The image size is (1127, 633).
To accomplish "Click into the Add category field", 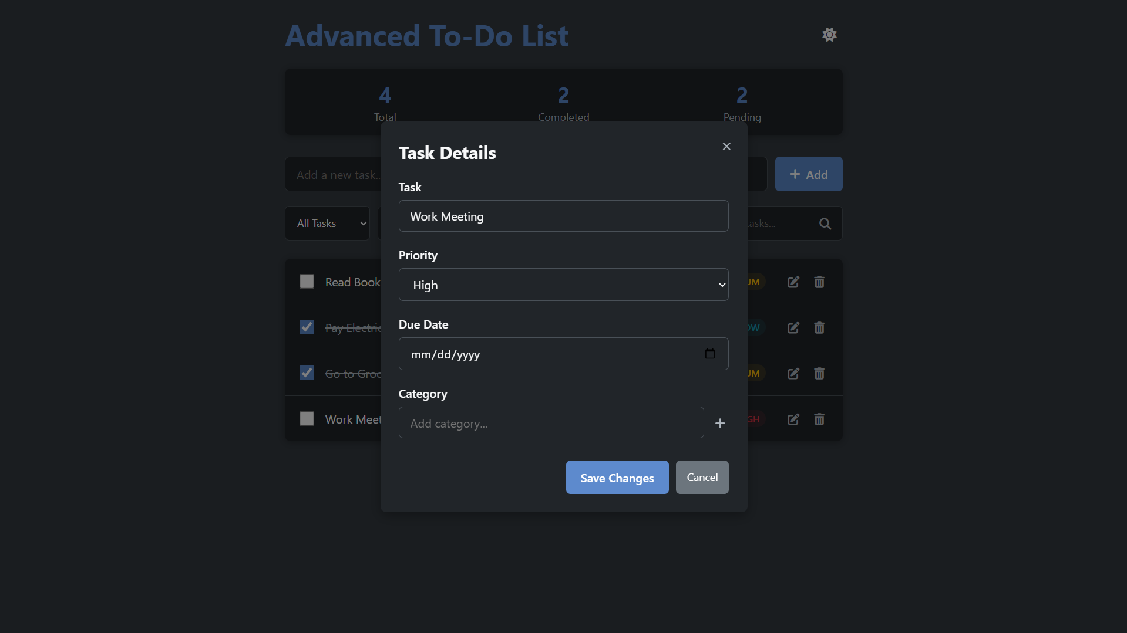I will 551,422.
